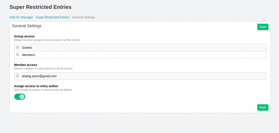Click the Assign access to entry author heading
Viewport: 279px width, 133px height.
click(36, 86)
